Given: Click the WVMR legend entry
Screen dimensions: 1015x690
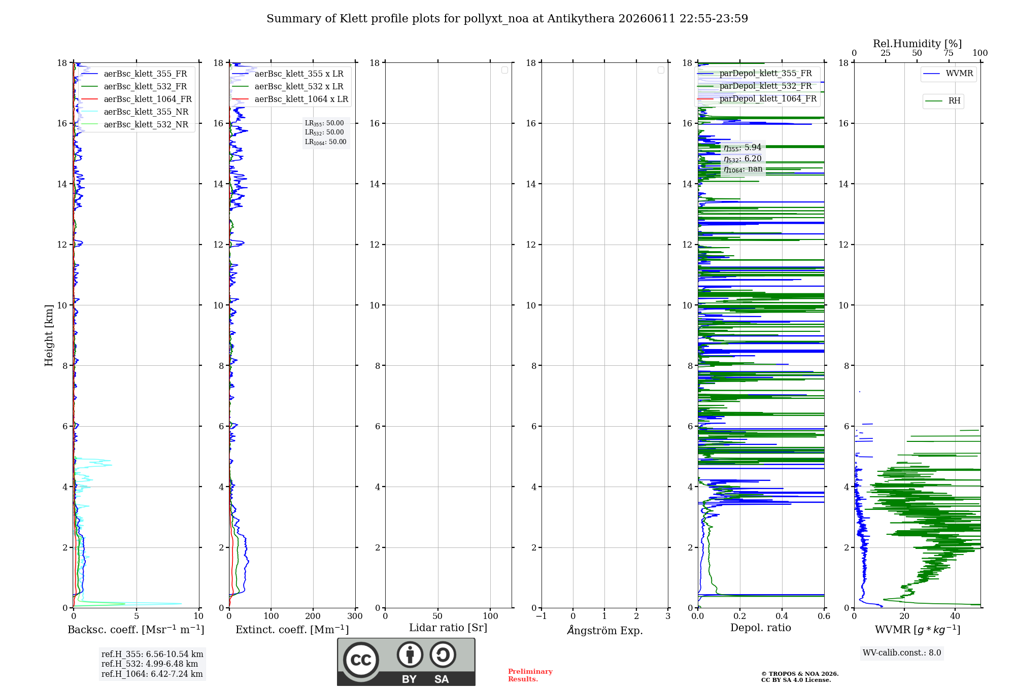Looking at the screenshot, I should (x=949, y=74).
